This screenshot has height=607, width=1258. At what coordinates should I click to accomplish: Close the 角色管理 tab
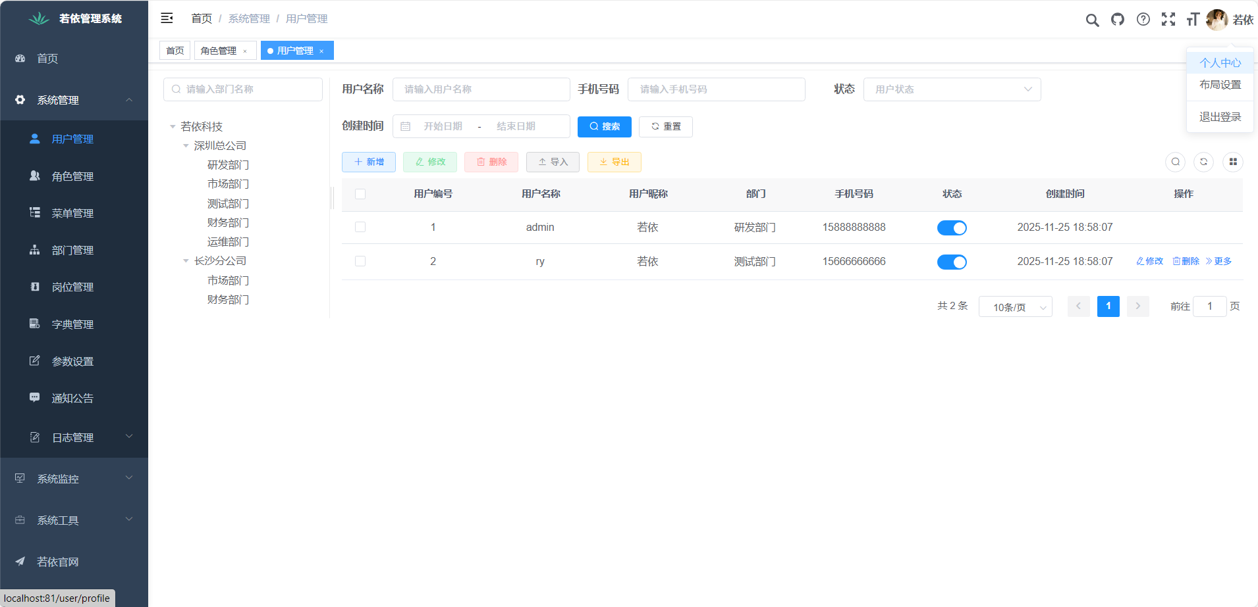(245, 51)
